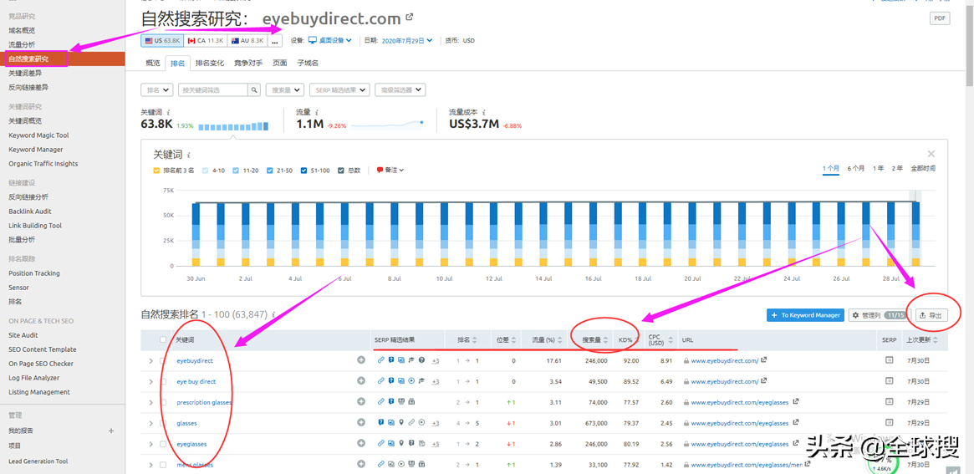Select the 6个月 chart time range
Viewport: 974px width, 474px height.
[855, 168]
